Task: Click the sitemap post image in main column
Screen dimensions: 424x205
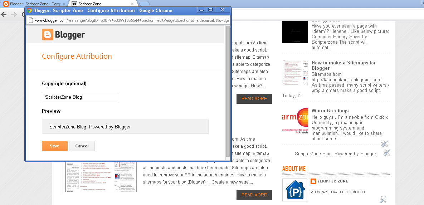Action: tap(101, 178)
